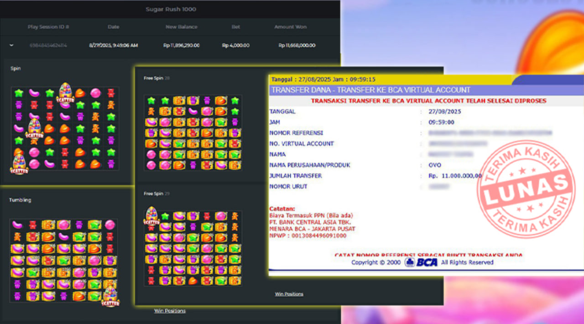584x324 pixels.
Task: Click the "Spin" section label
Action: (16, 68)
